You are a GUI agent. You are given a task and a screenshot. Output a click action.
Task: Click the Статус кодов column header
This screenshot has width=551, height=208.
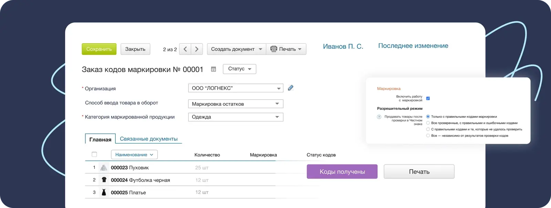321,155
